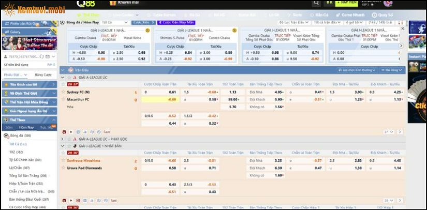The image size is (427, 210).
Task: Toggle star beside the 2H 36' match timer
Action: pos(63,153)
